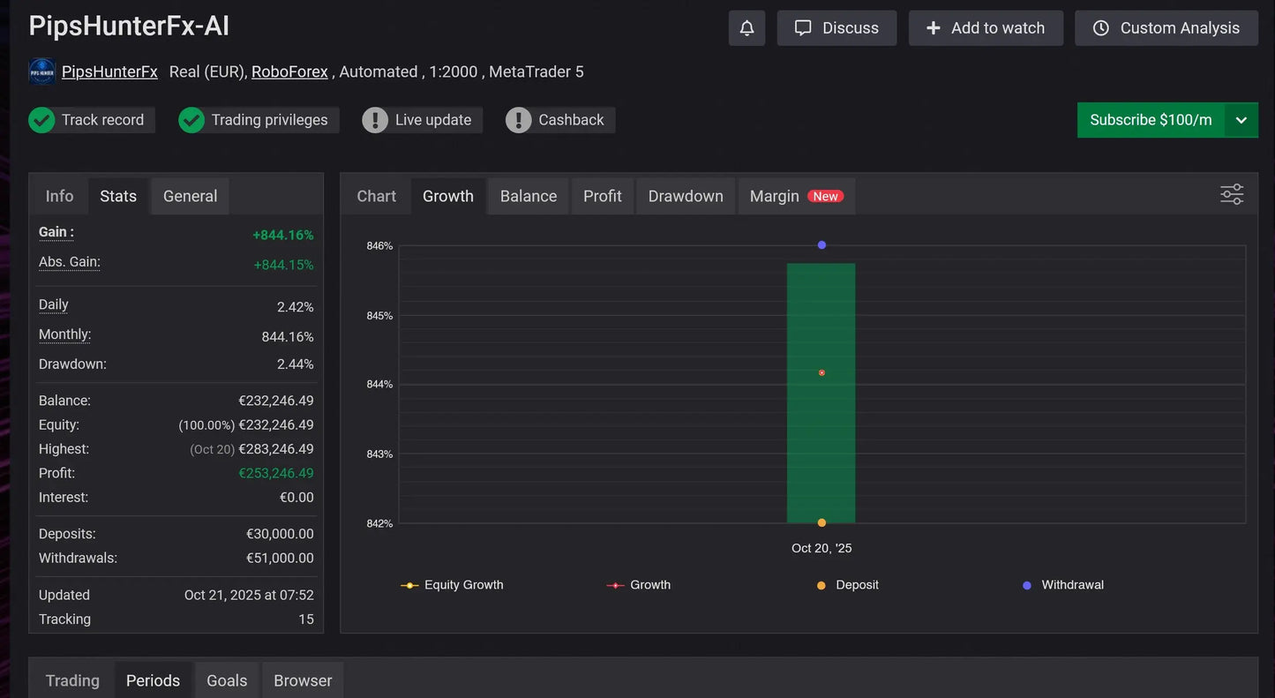Viewport: 1275px width, 698px height.
Task: Click the Monthly label
Action: tap(65, 334)
